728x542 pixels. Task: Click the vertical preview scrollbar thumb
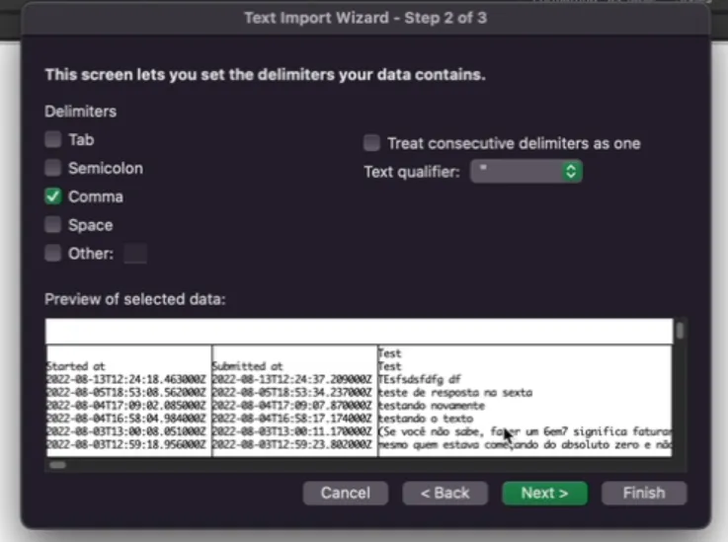point(681,331)
